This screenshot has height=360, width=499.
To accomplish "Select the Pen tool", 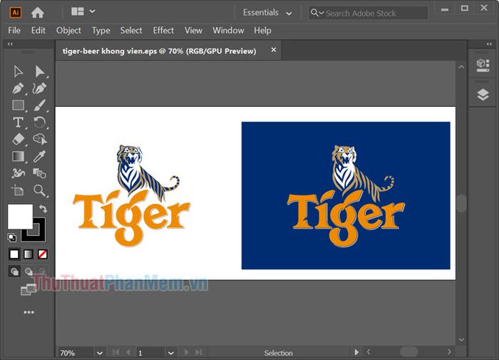I will (18, 88).
